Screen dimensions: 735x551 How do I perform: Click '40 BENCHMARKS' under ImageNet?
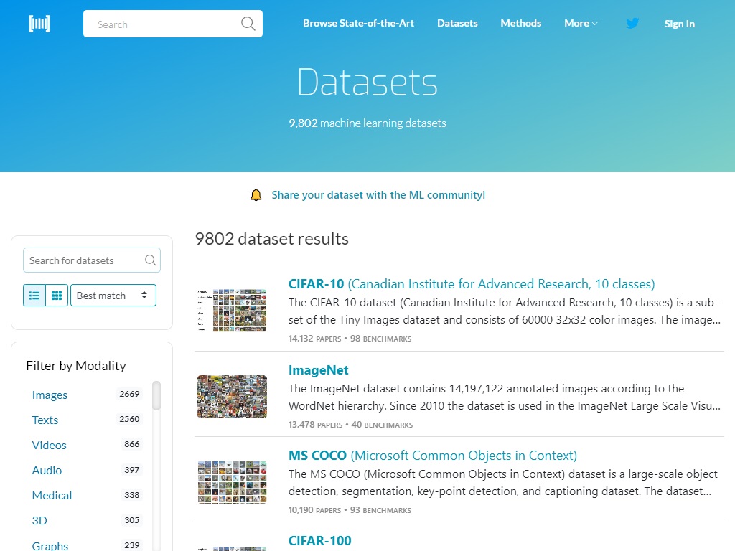click(x=382, y=425)
